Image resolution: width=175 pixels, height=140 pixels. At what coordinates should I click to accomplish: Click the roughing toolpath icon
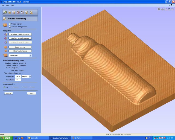6,34
